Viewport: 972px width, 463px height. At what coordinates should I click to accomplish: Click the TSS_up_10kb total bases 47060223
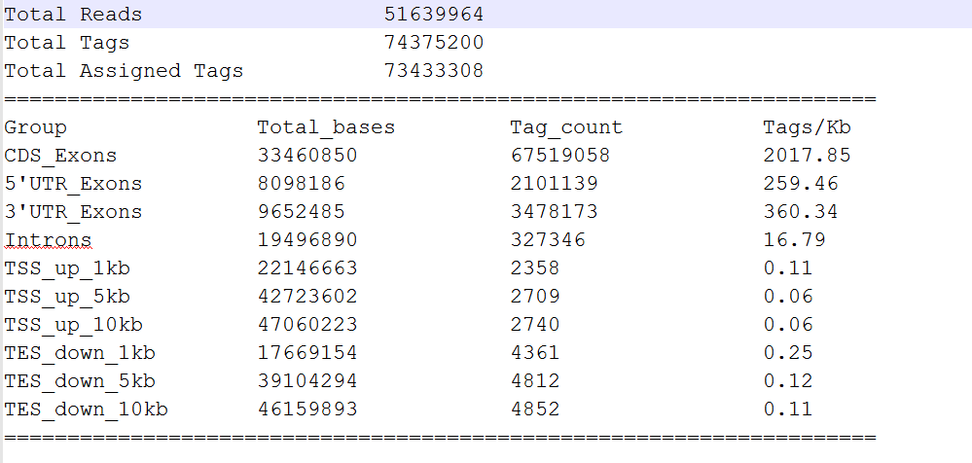(307, 325)
